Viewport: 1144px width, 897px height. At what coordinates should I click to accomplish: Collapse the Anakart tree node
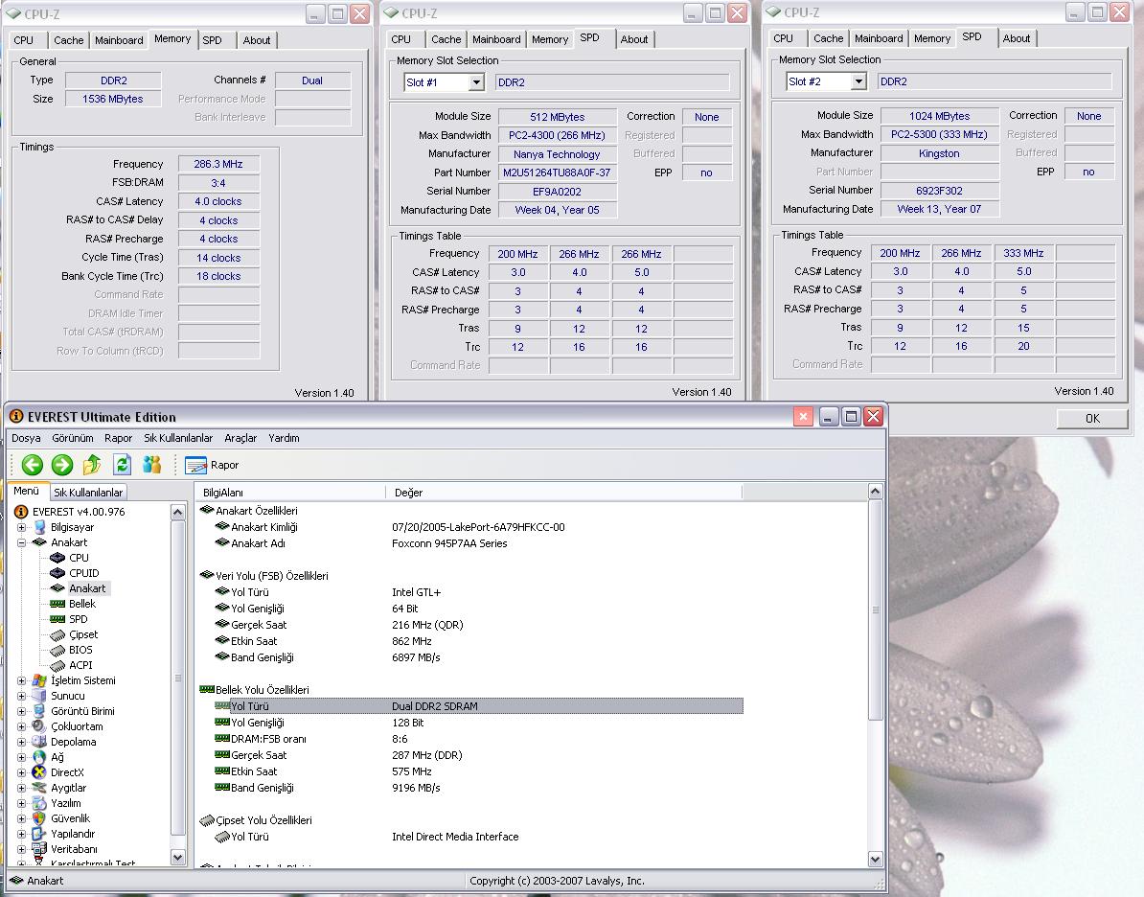pos(22,542)
